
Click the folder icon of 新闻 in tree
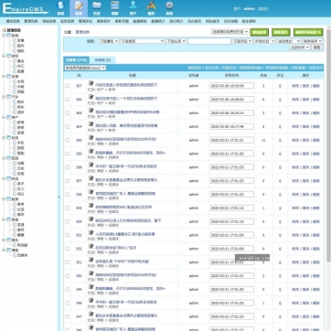point(8,36)
